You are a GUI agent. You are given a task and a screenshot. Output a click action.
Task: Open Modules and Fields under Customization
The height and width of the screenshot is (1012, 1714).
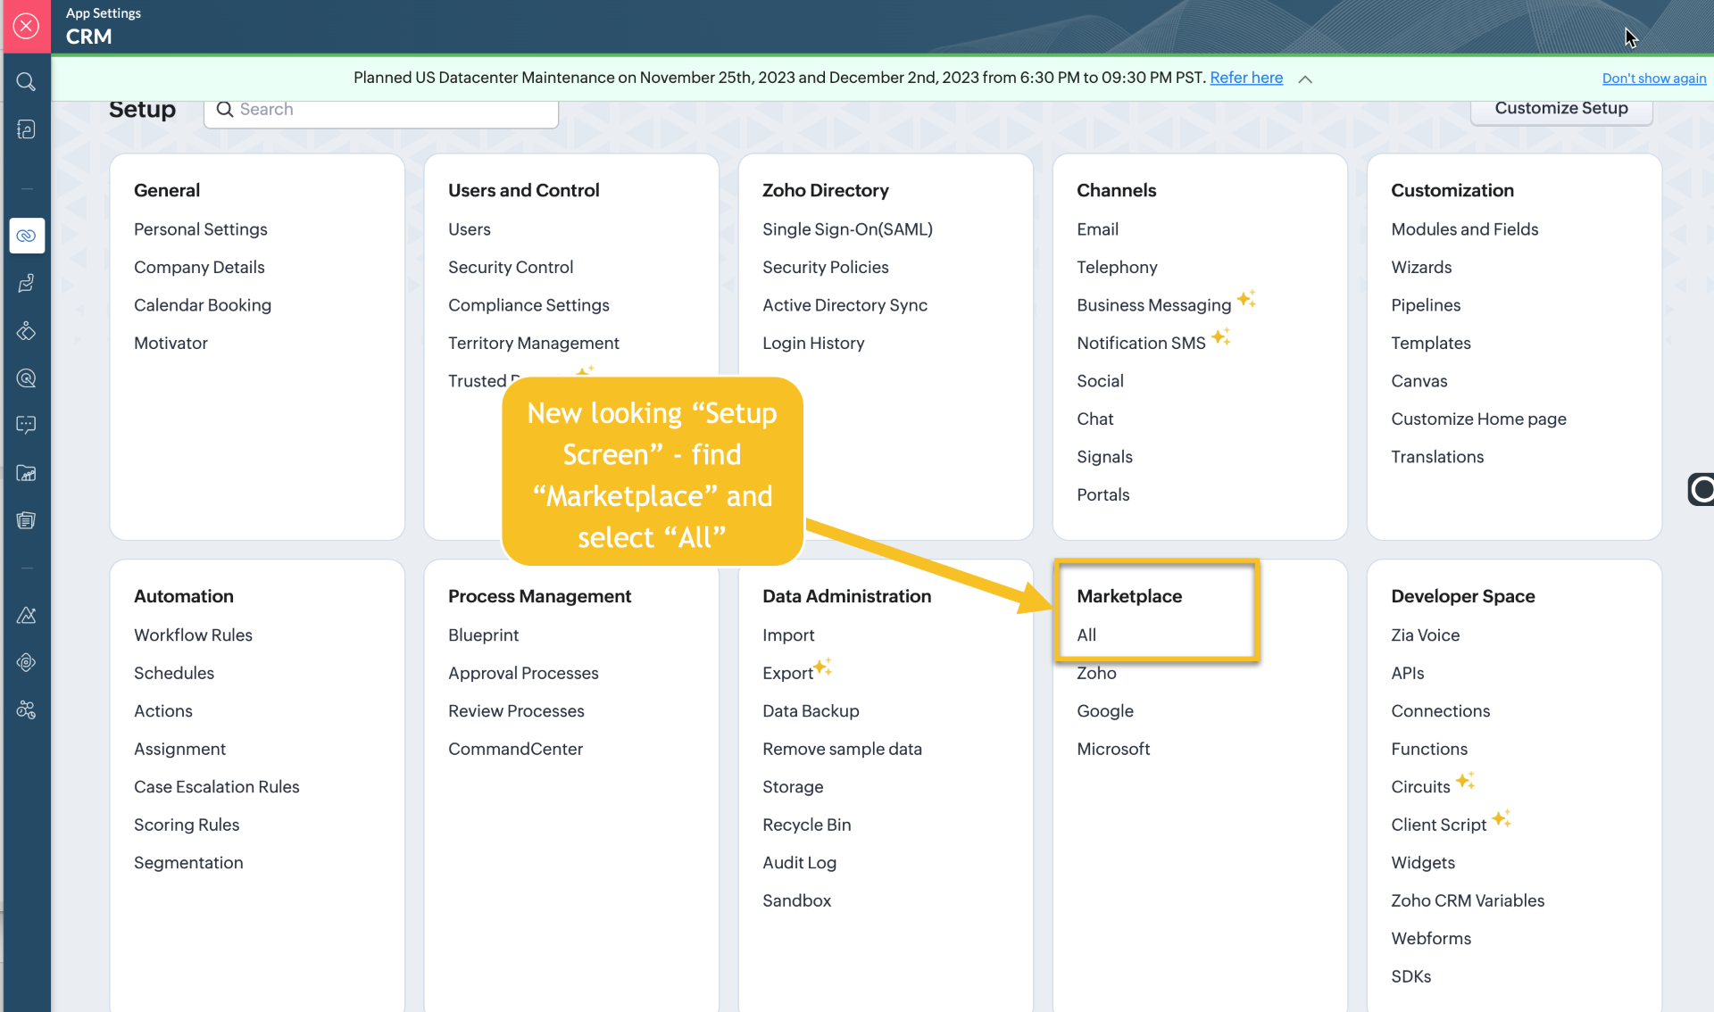click(1464, 229)
